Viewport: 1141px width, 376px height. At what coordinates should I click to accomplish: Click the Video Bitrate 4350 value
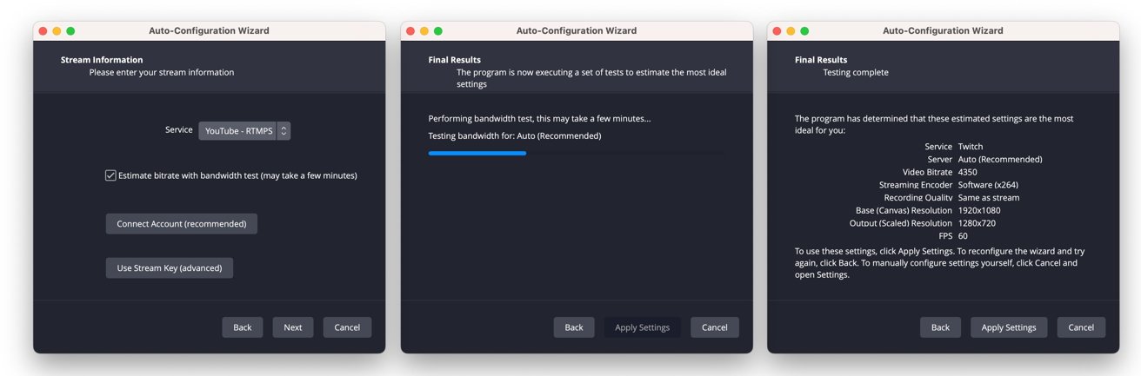(x=967, y=172)
